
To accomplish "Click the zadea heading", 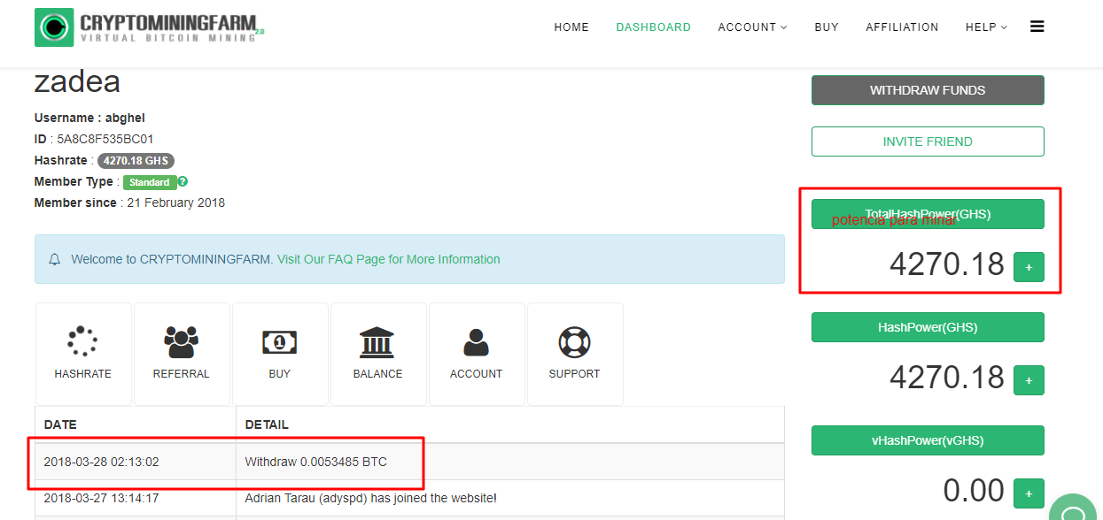I will pos(77,81).
